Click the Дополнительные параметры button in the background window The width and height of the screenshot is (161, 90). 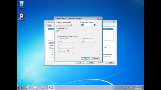(x=51, y=42)
